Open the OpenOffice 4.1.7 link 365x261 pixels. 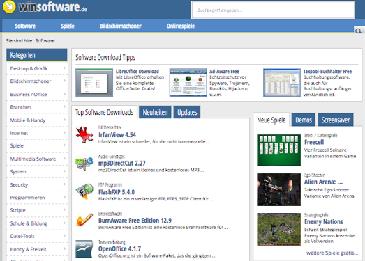119,248
